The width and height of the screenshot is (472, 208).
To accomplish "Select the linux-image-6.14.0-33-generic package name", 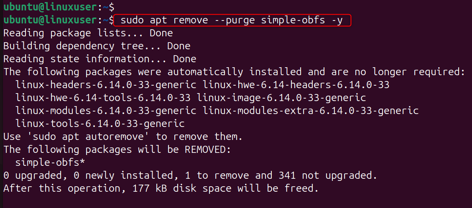I will (x=281, y=98).
